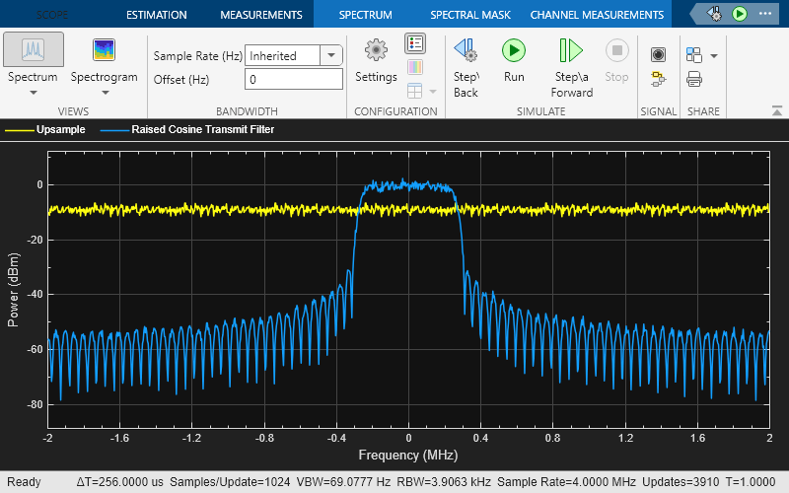Expand the Spectrogram dropdown arrow
This screenshot has width=789, height=493.
104,93
